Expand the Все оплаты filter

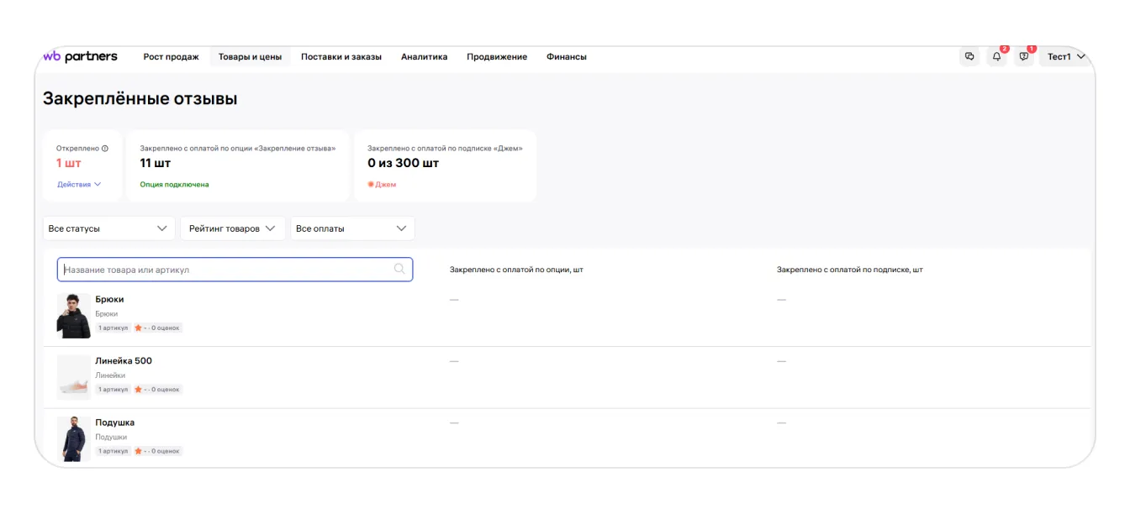coord(351,228)
